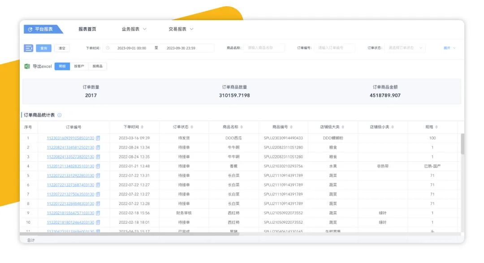
Task: Click the DDD螺蛳粉 category cell
Action: (x=333, y=138)
